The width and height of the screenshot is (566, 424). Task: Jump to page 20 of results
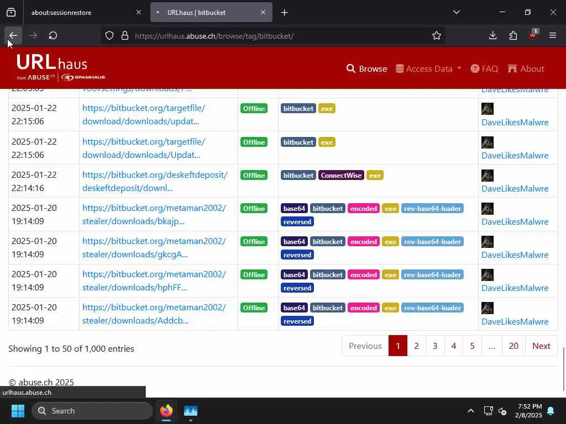coord(513,346)
